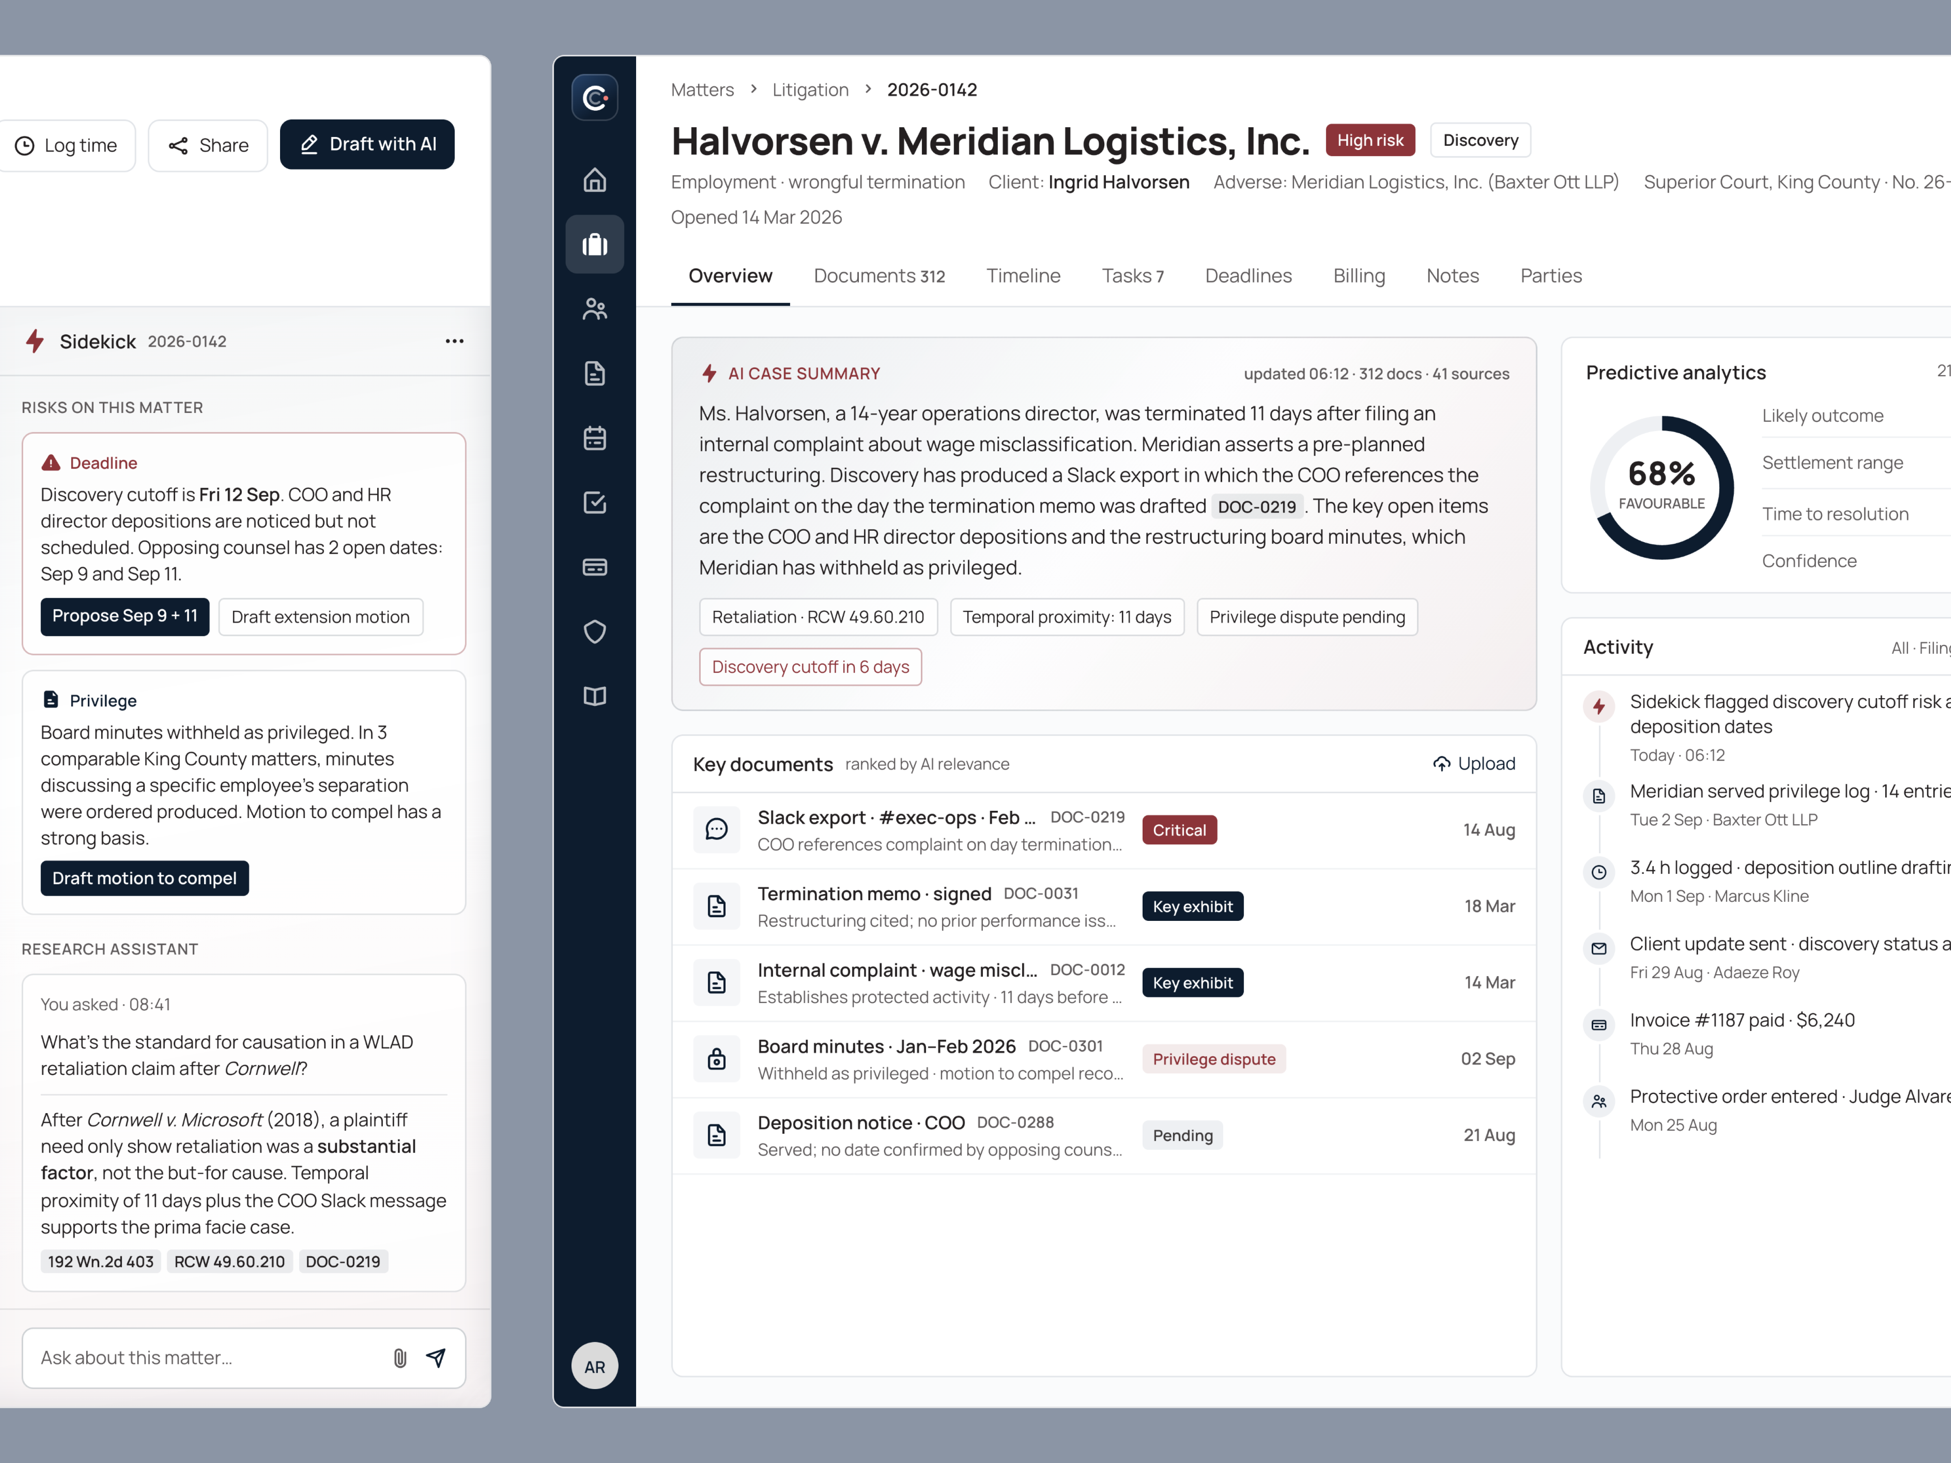Click the Slack export chat bubble icon
Image resolution: width=1951 pixels, height=1463 pixels.
point(716,830)
